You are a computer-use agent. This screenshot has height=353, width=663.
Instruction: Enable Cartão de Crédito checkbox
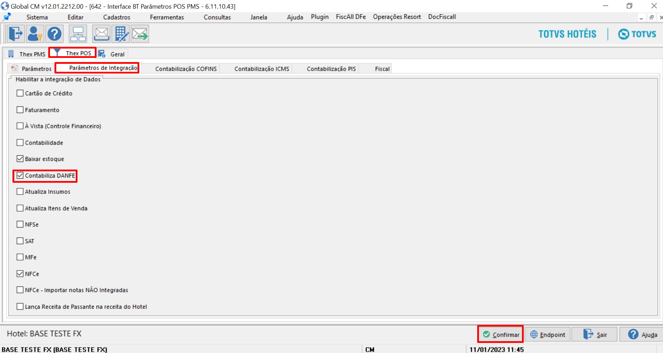coord(20,93)
